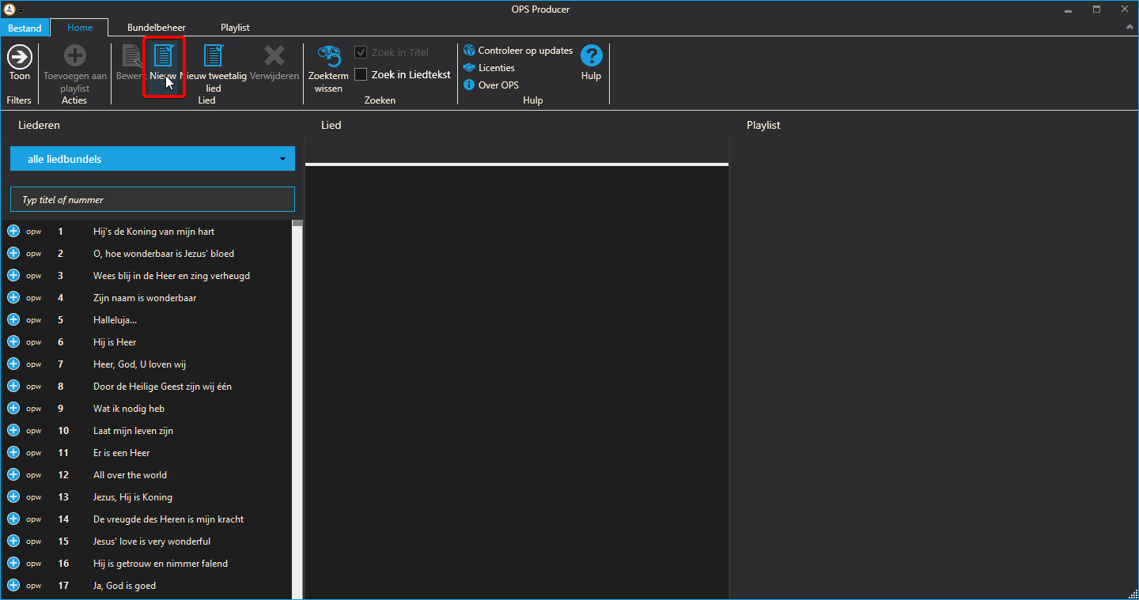Viewport: 1139px width, 600px height.
Task: Add 'All over the world' with plus icon
Action: (13, 474)
